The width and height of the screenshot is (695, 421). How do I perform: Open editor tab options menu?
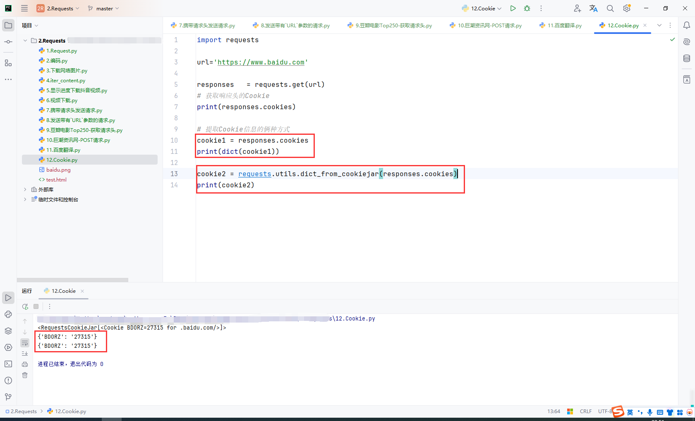(670, 25)
